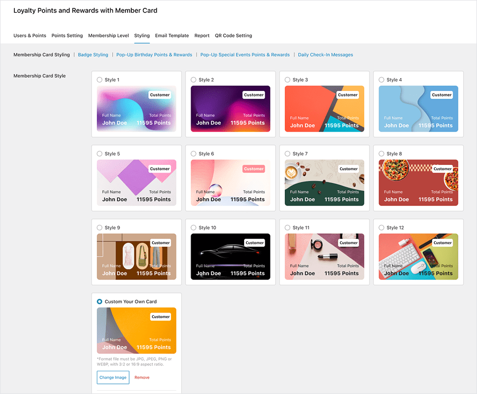Image resolution: width=477 pixels, height=394 pixels.
Task: Click the Style 8 pizza card thumbnail
Action: (418, 182)
